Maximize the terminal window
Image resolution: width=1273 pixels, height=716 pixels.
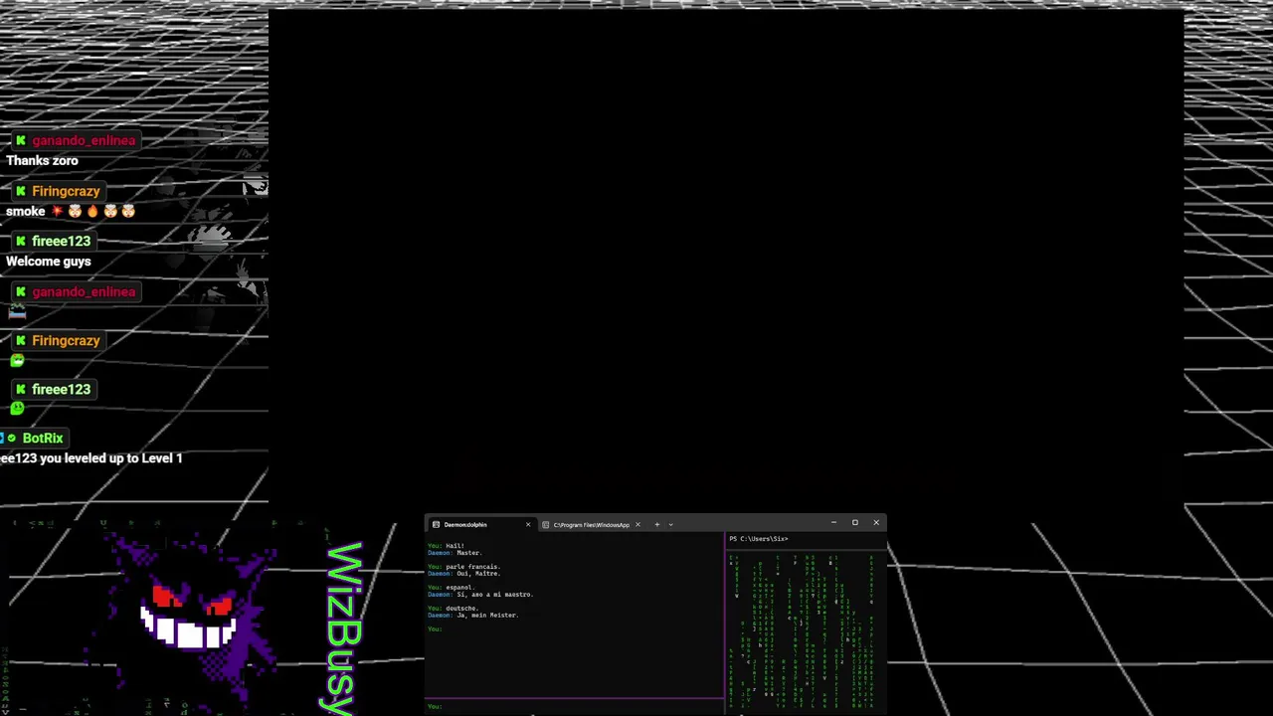854,522
